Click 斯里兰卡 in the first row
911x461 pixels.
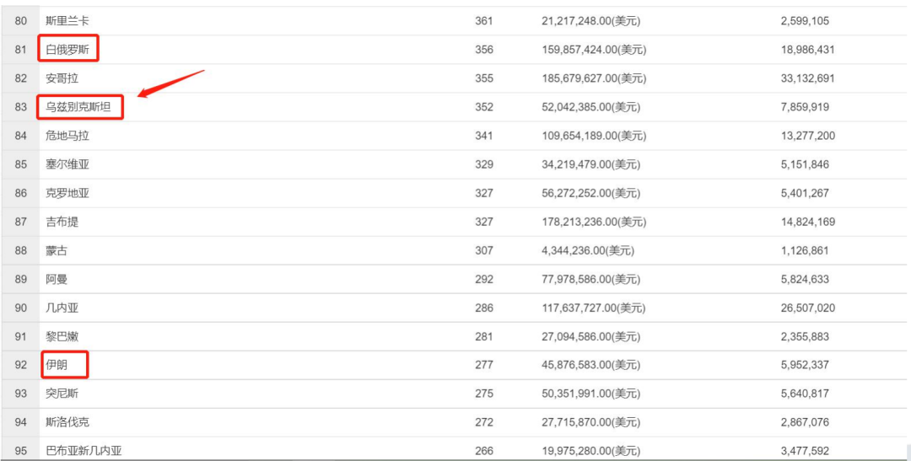point(67,20)
